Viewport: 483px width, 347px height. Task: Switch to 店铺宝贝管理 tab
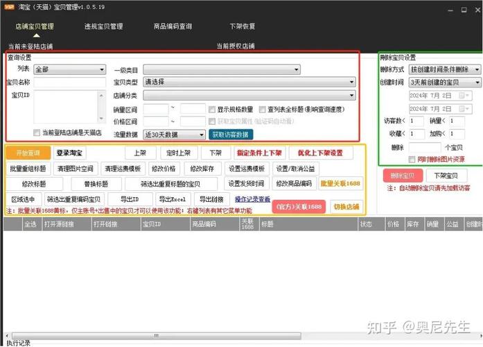35,26
